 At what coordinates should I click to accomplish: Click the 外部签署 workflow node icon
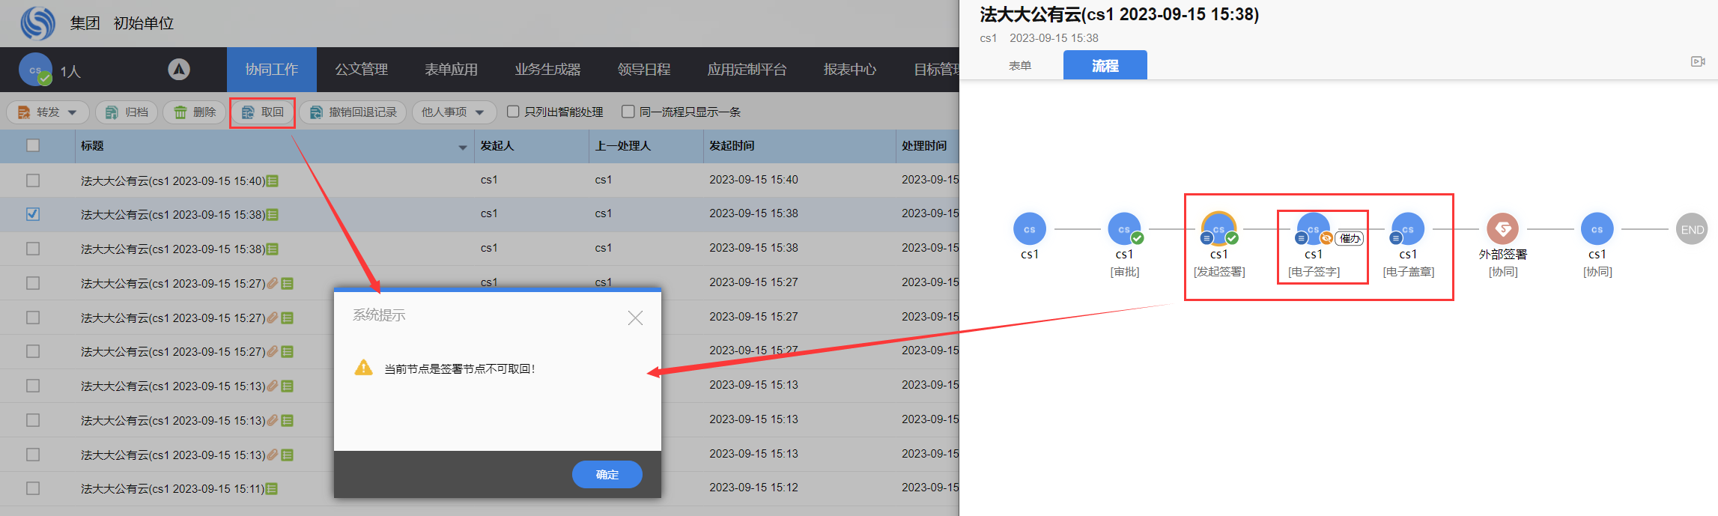click(x=1502, y=229)
